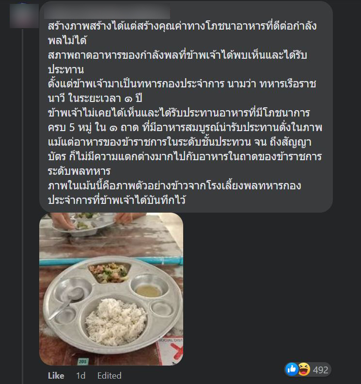Click the vertical reply thread line
Screen dimensions: 361x384
point(23,206)
